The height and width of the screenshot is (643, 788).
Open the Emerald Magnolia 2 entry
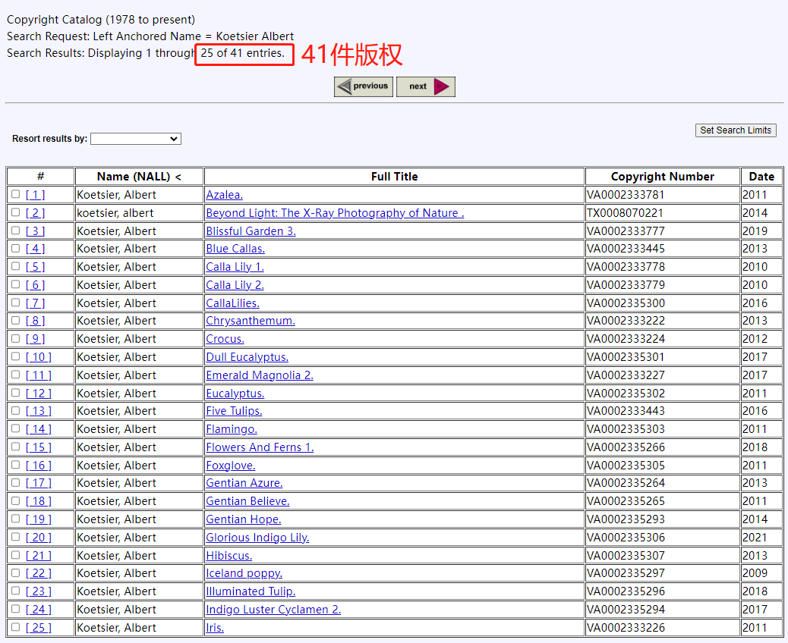(259, 375)
